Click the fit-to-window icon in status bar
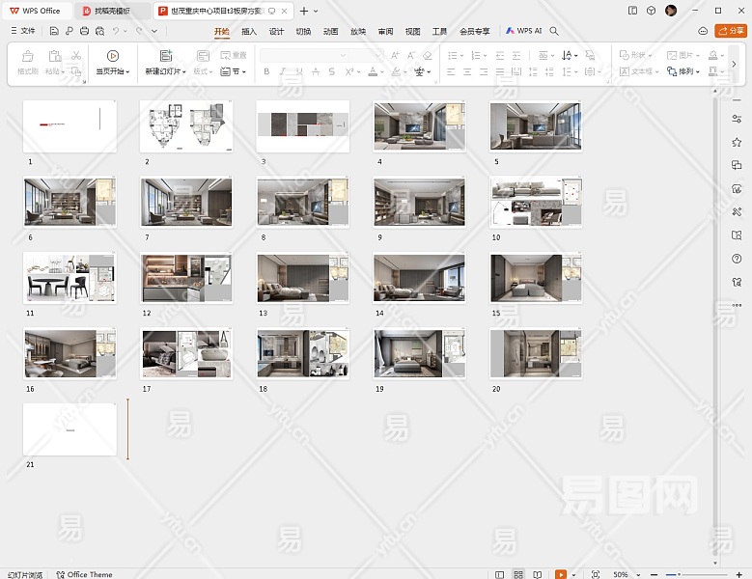752x579 pixels. click(x=595, y=574)
